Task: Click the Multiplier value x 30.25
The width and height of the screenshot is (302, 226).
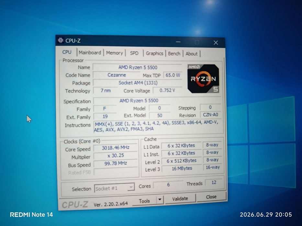Action: pyautogui.click(x=116, y=155)
